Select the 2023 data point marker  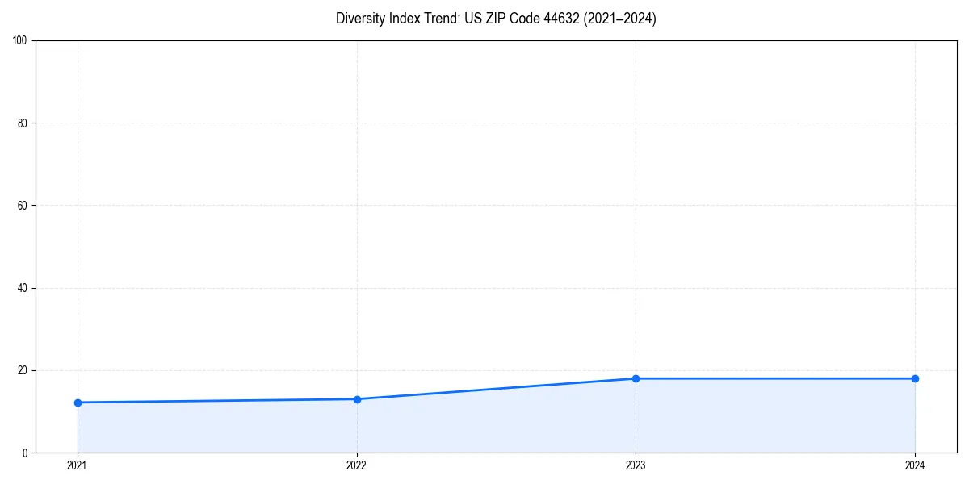pyautogui.click(x=636, y=378)
